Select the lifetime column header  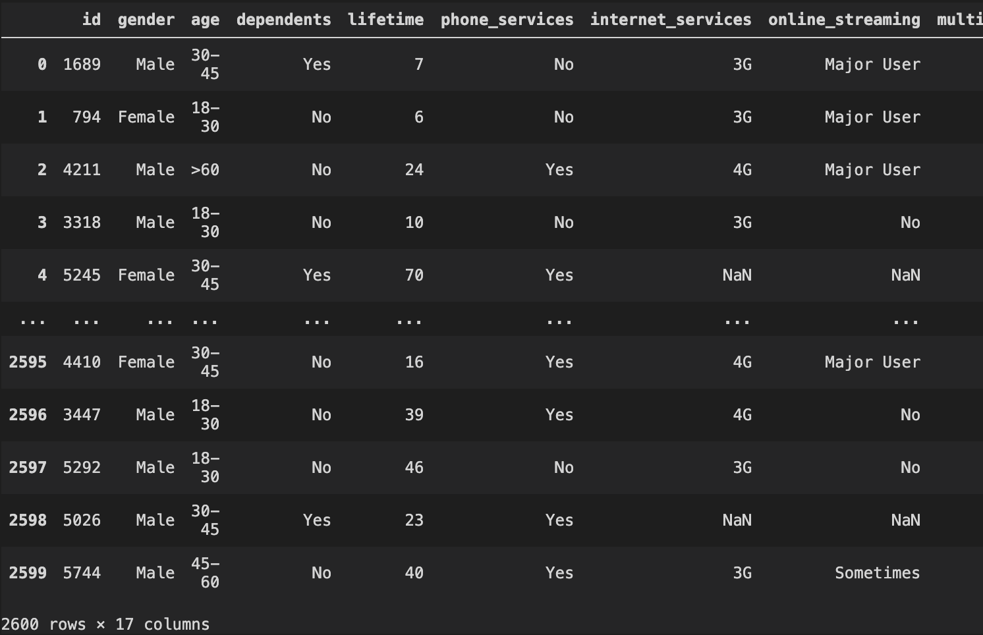[385, 19]
